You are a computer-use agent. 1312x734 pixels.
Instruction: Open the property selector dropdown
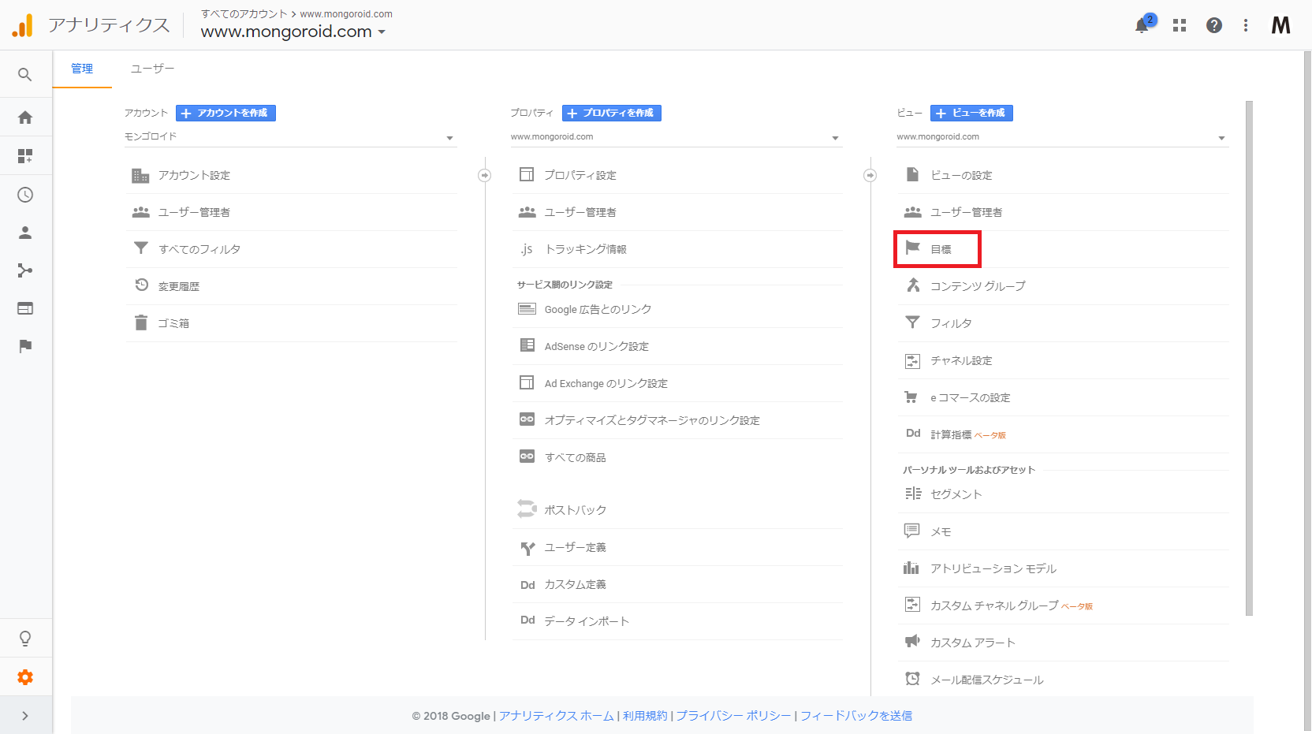coord(676,137)
